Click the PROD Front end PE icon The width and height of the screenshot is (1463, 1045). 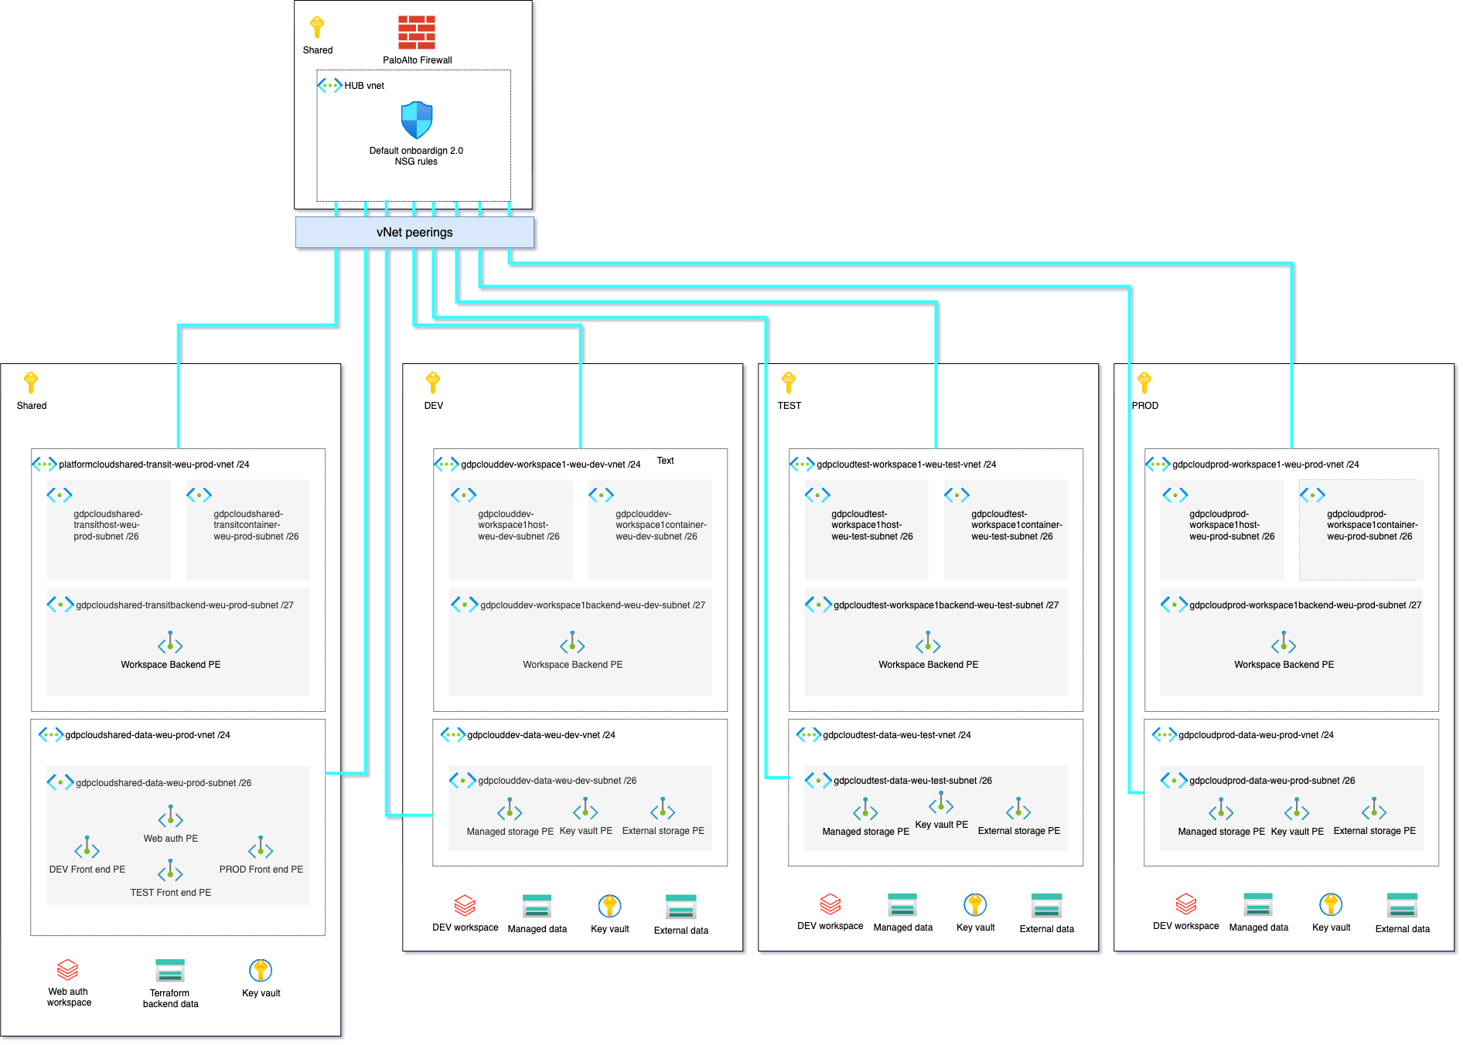tap(261, 849)
